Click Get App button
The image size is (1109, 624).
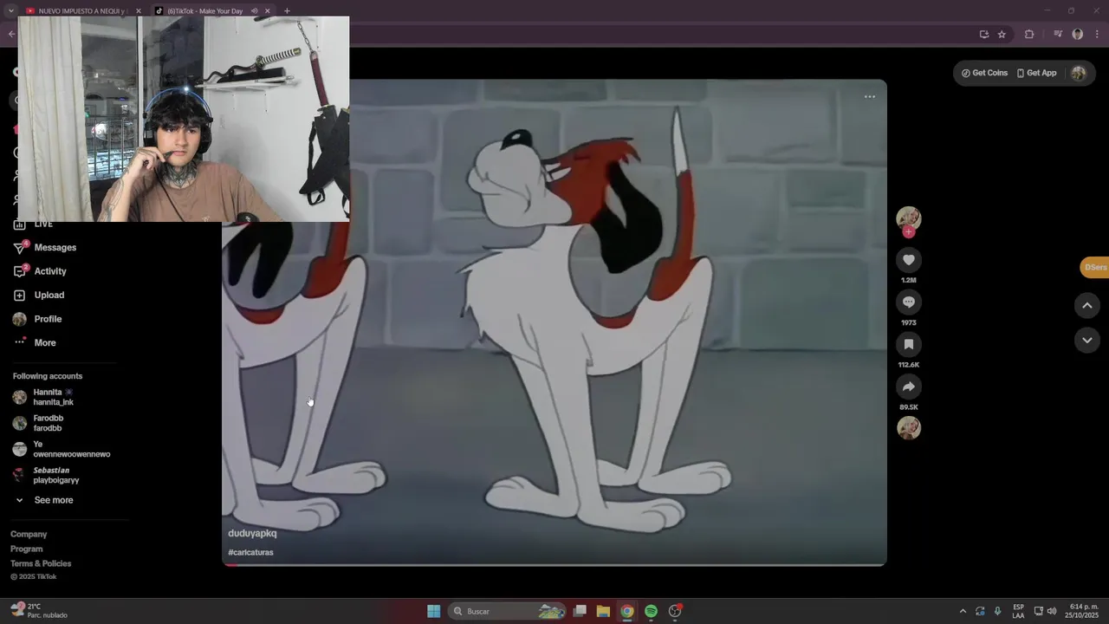(1036, 73)
